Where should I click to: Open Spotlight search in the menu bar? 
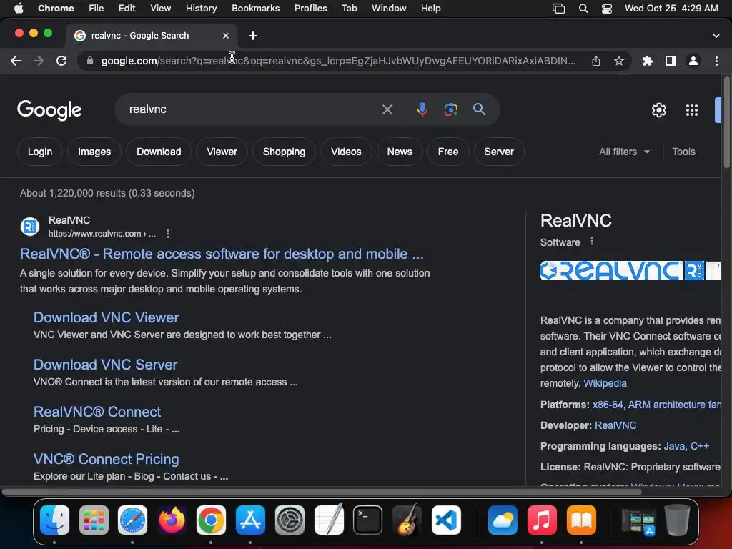tap(583, 9)
